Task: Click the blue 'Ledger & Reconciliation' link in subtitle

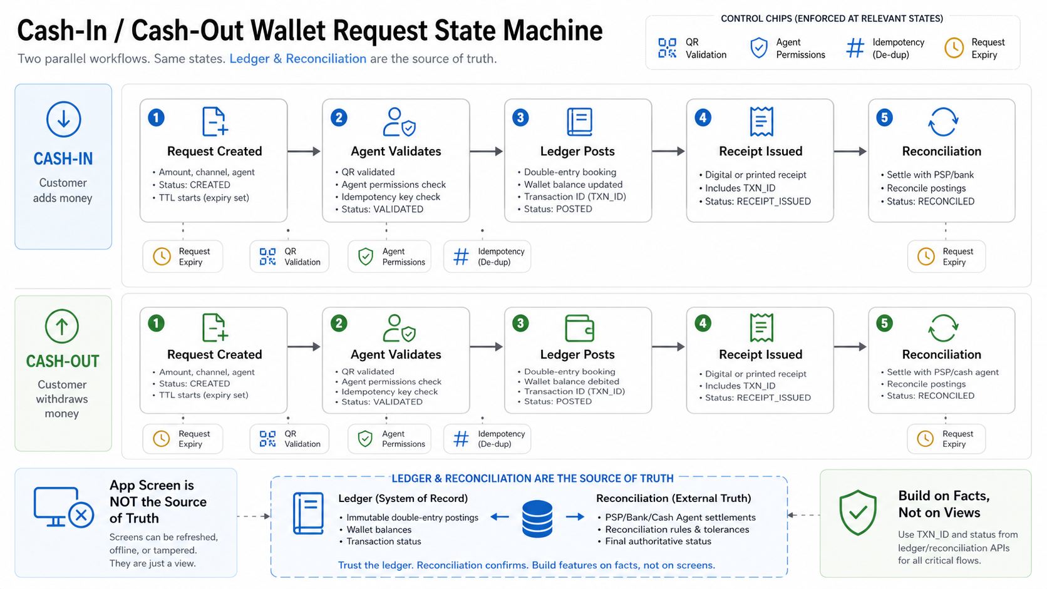Action: tap(298, 59)
